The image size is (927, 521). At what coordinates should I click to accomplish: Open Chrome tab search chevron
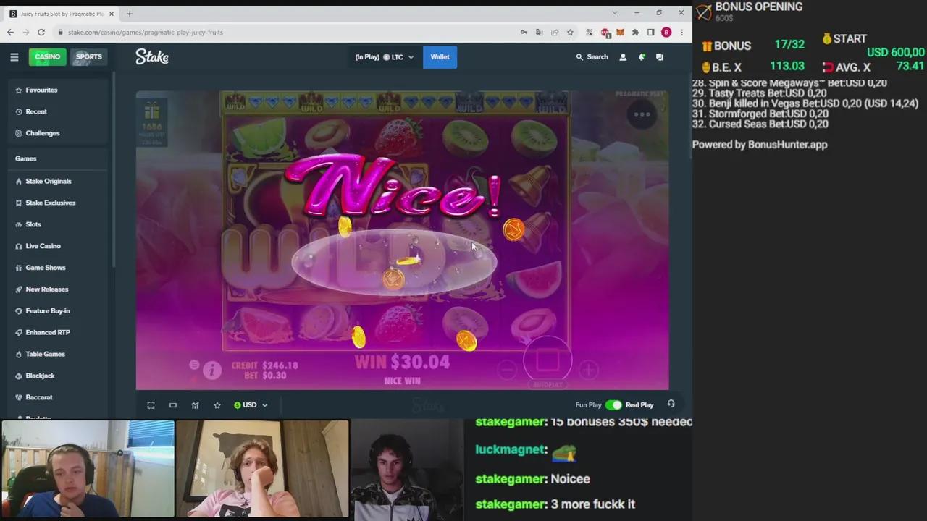tap(614, 13)
